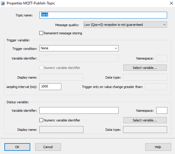
Task: Click the Topic name input field
Action: point(103,15)
